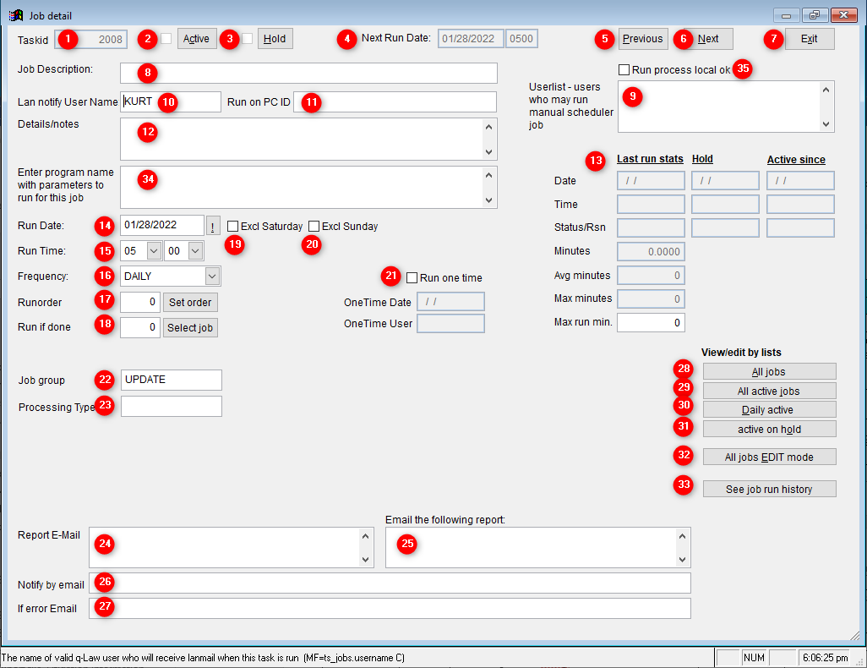Click the Exit button
Image resolution: width=867 pixels, height=668 pixels.
810,39
